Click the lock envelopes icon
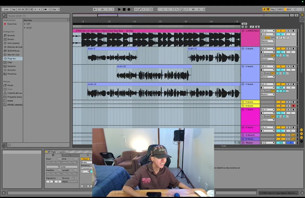The image size is (305, 198). click(257, 27)
